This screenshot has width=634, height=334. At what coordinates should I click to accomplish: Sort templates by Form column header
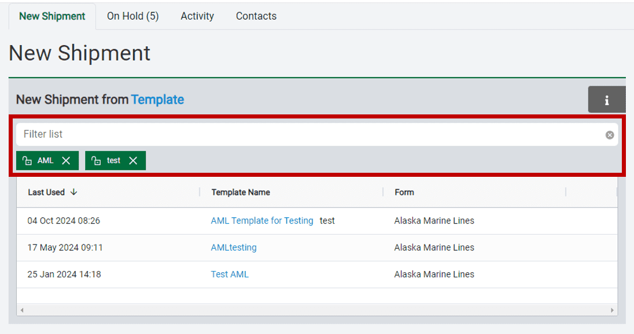[x=404, y=192]
